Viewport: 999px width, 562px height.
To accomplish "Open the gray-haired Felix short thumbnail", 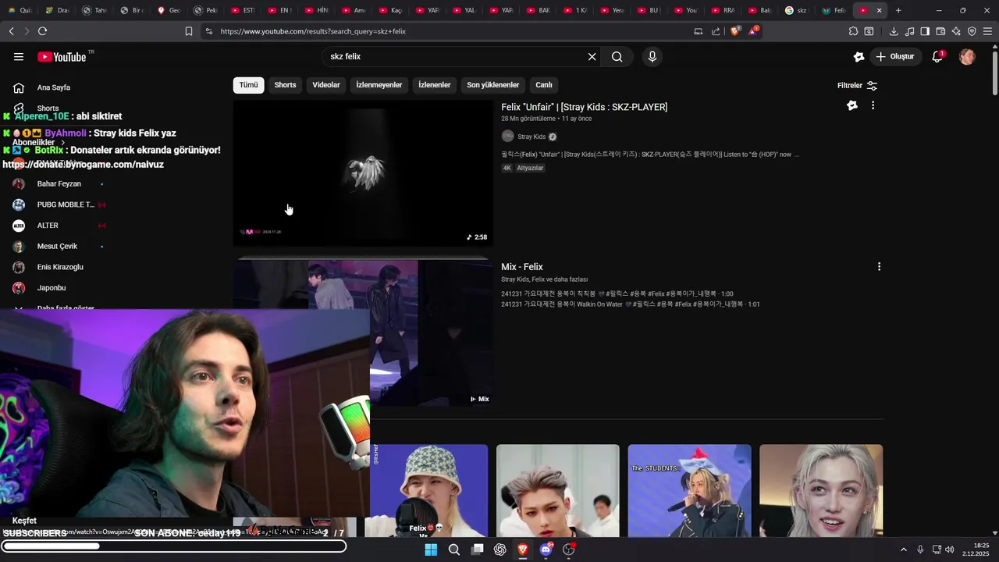I will [558, 491].
